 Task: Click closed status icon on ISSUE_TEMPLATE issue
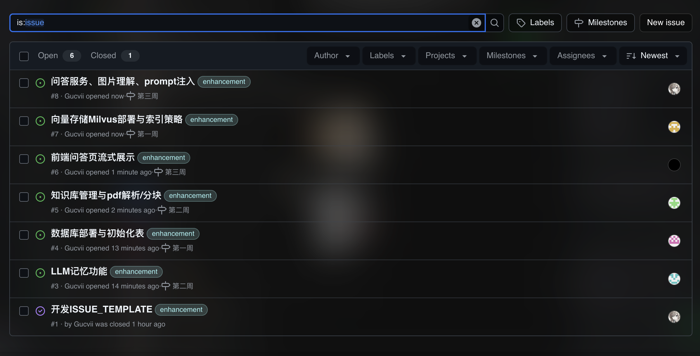tap(40, 311)
